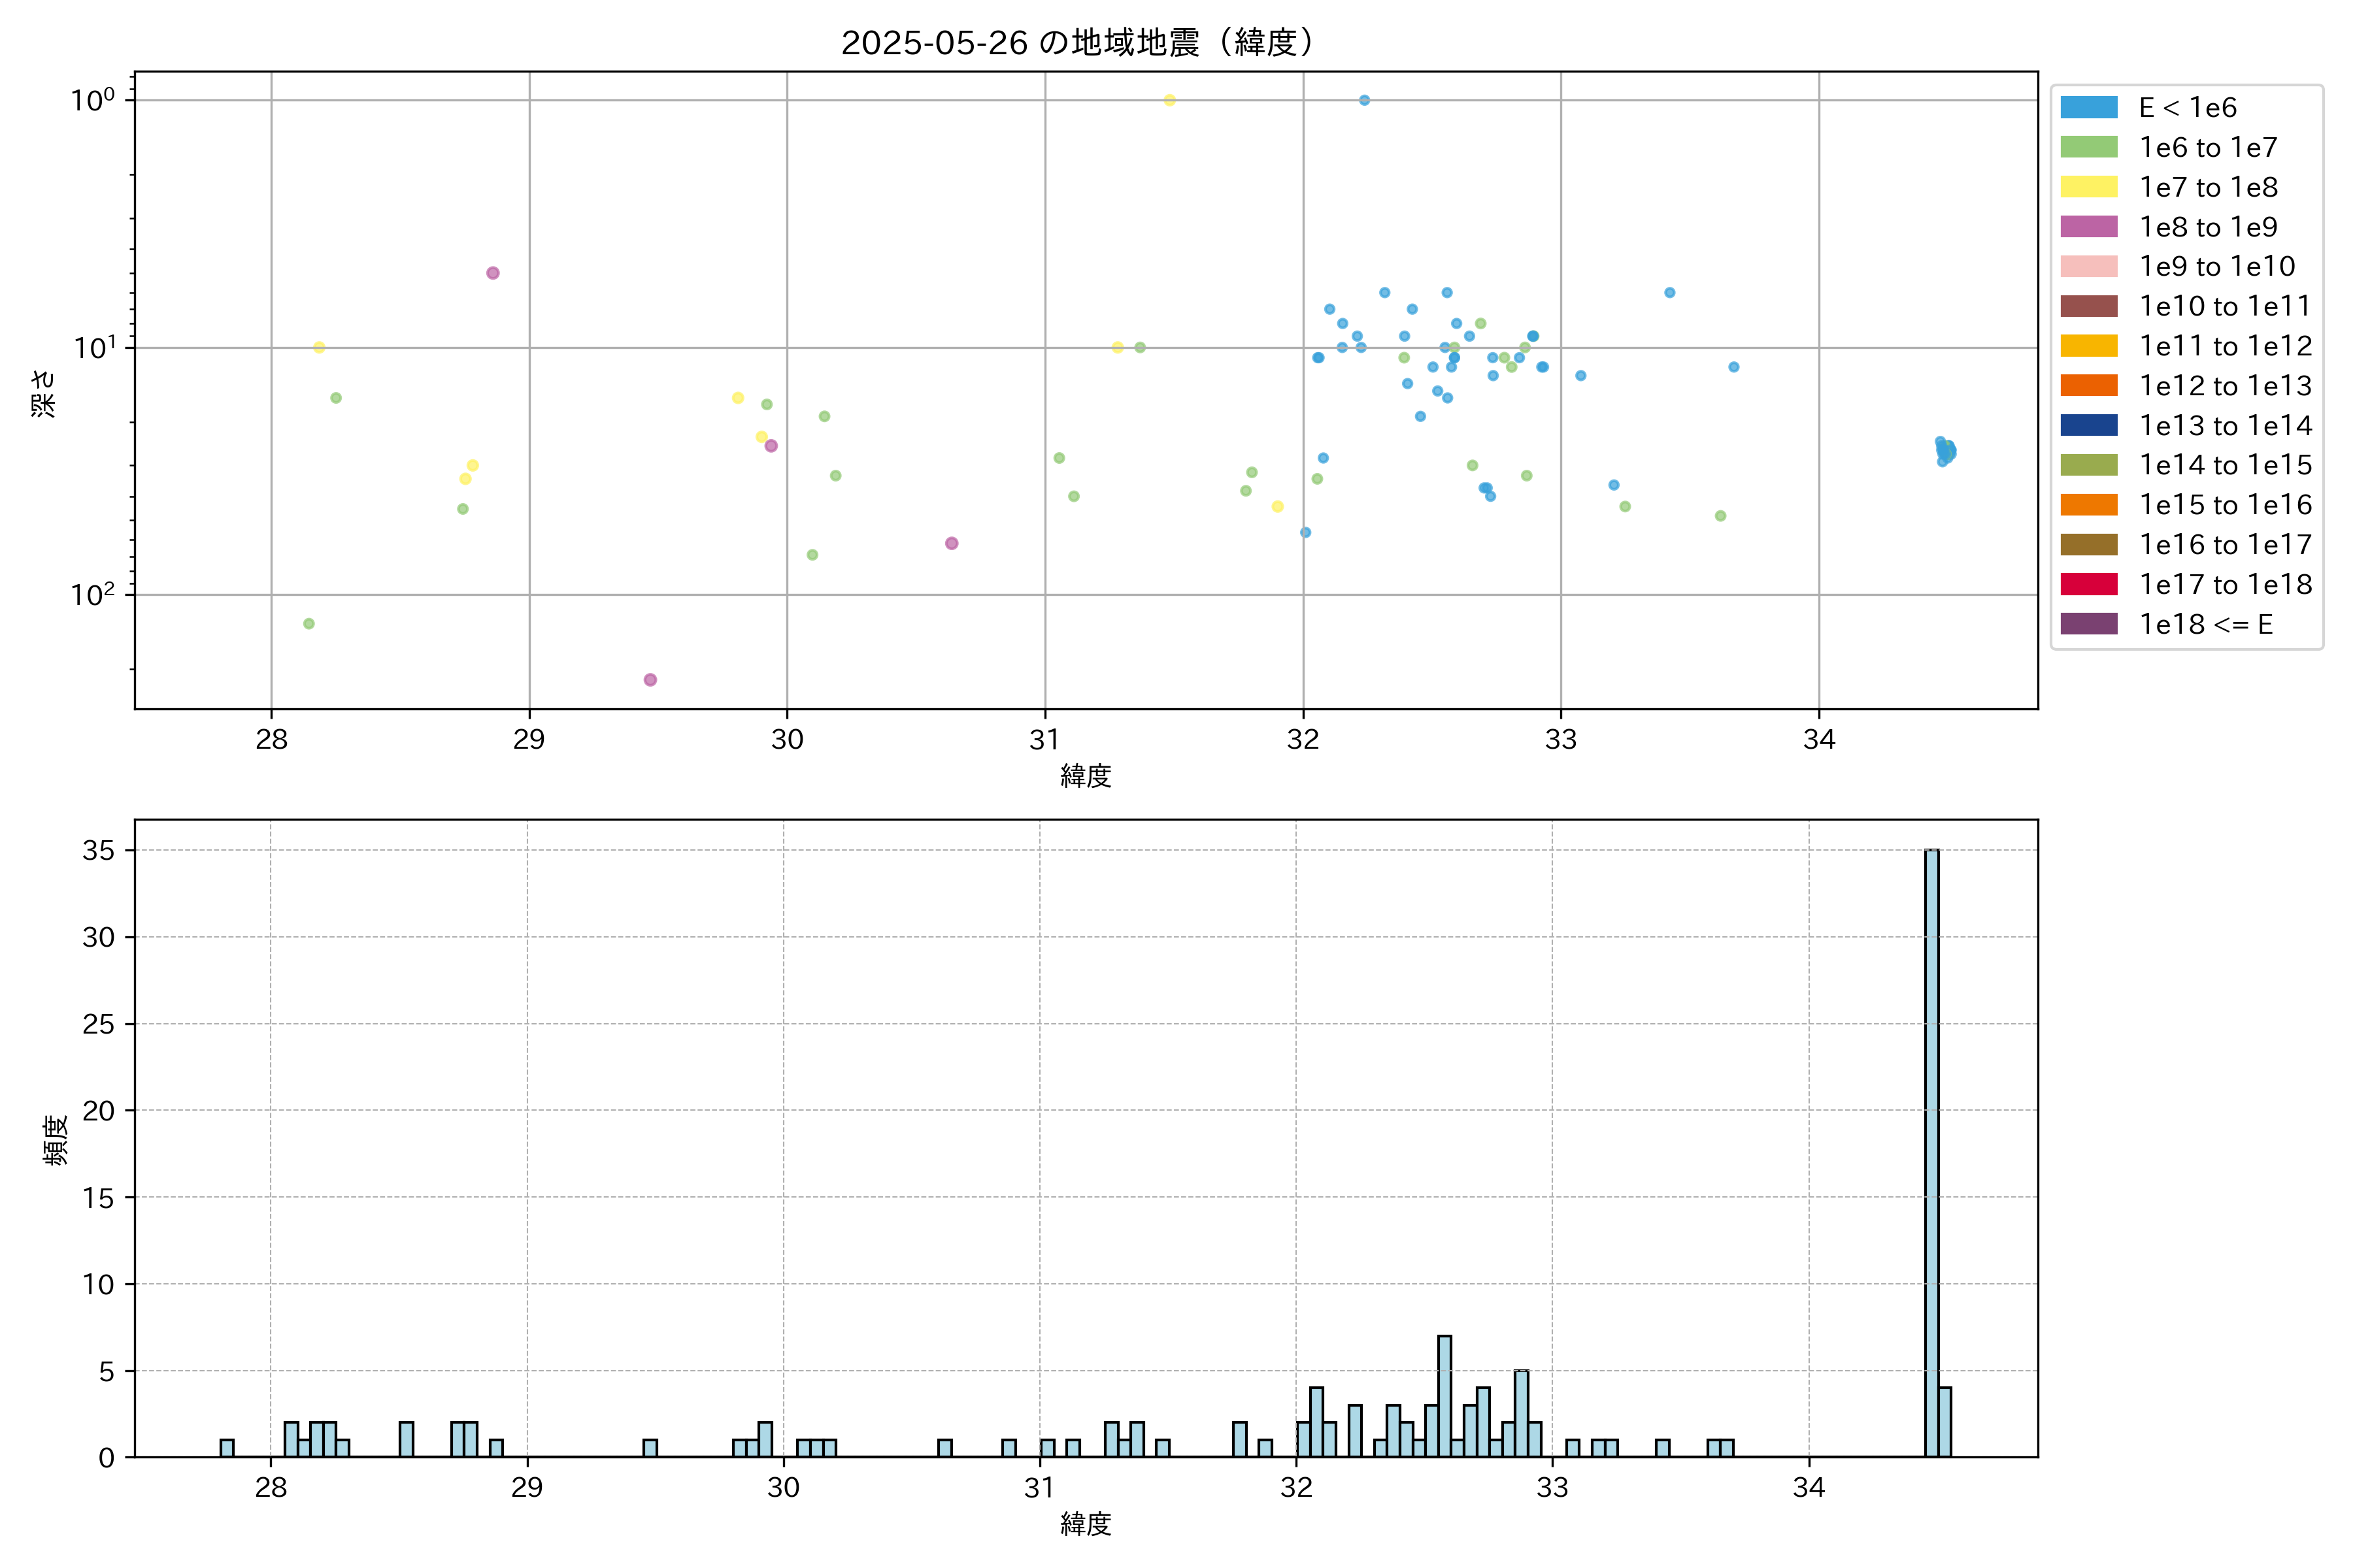2353x1568 pixels.
Task: Click the green 1e6 to 1e7 swatch
Action: 2088,148
